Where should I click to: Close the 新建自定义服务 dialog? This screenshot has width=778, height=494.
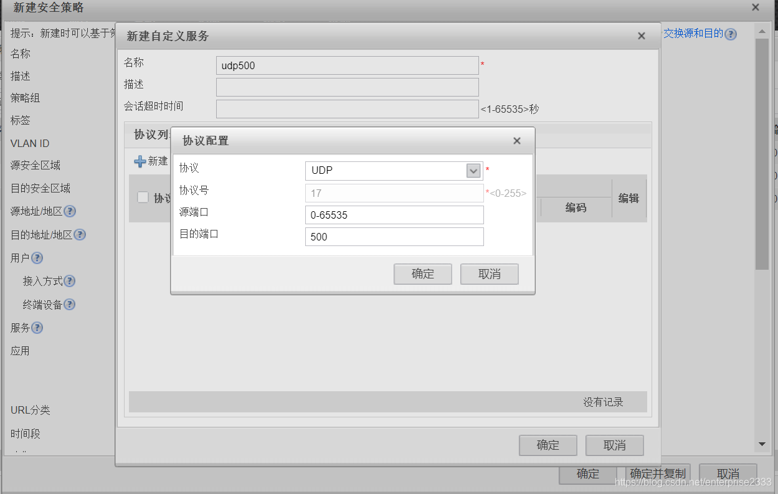(642, 36)
